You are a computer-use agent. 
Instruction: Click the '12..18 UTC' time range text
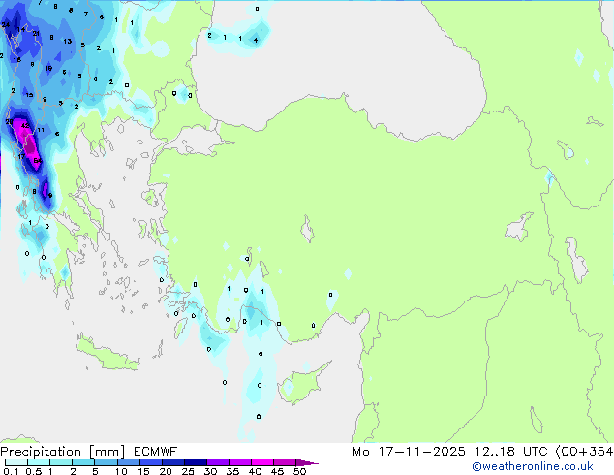510,452
